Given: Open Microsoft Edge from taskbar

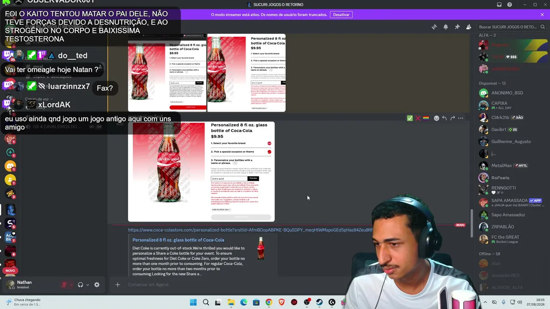Looking at the screenshot, I should click(244, 302).
